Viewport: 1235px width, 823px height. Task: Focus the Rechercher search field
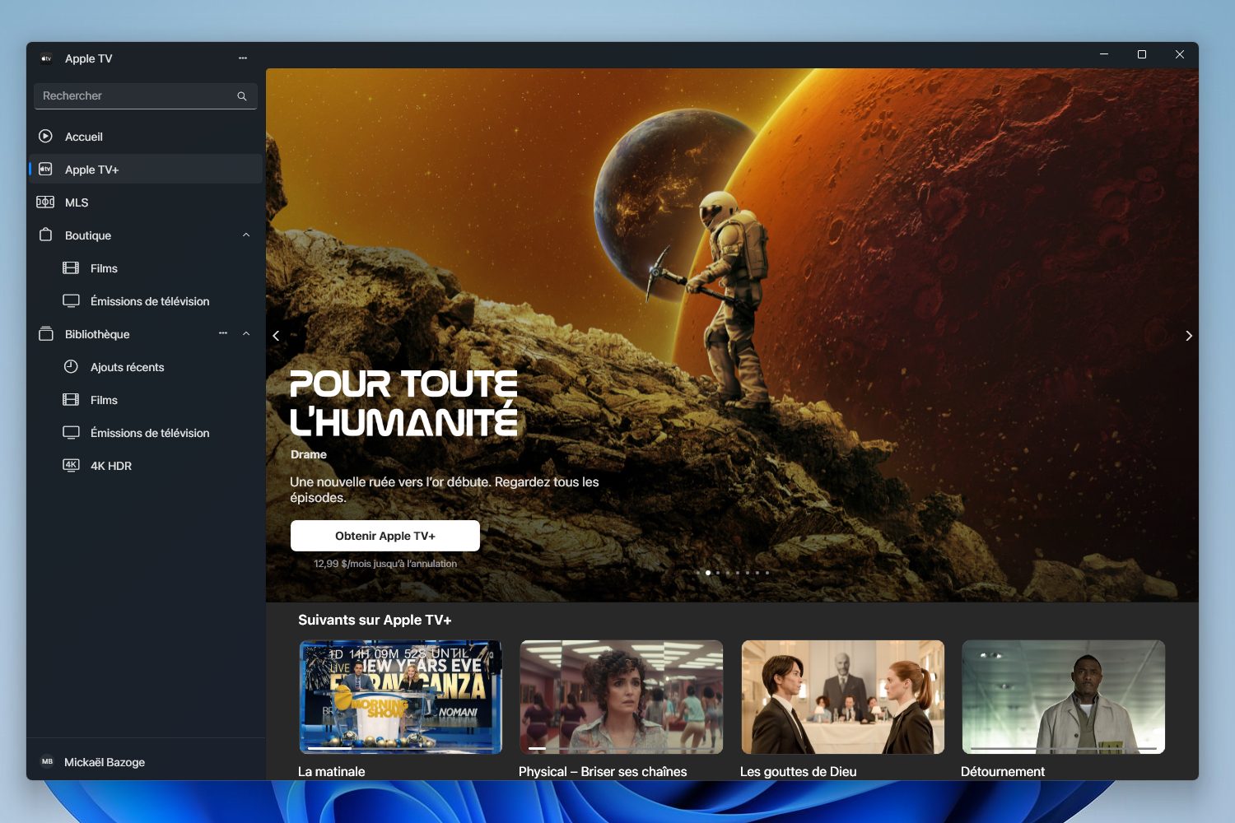click(x=146, y=96)
